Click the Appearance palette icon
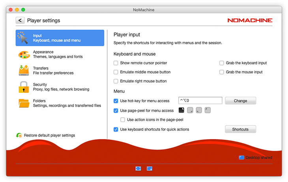This screenshot has height=182, width=288. tap(24, 54)
